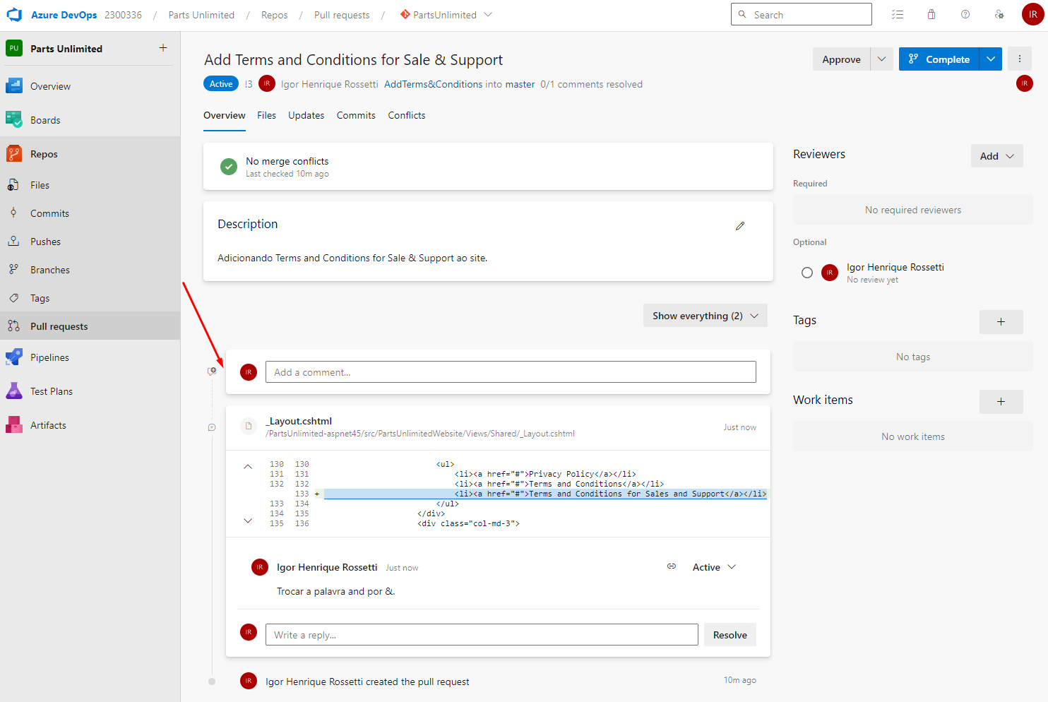This screenshot has width=1048, height=702.
Task: Open the AddTerms&Conditions branch link
Action: [434, 84]
